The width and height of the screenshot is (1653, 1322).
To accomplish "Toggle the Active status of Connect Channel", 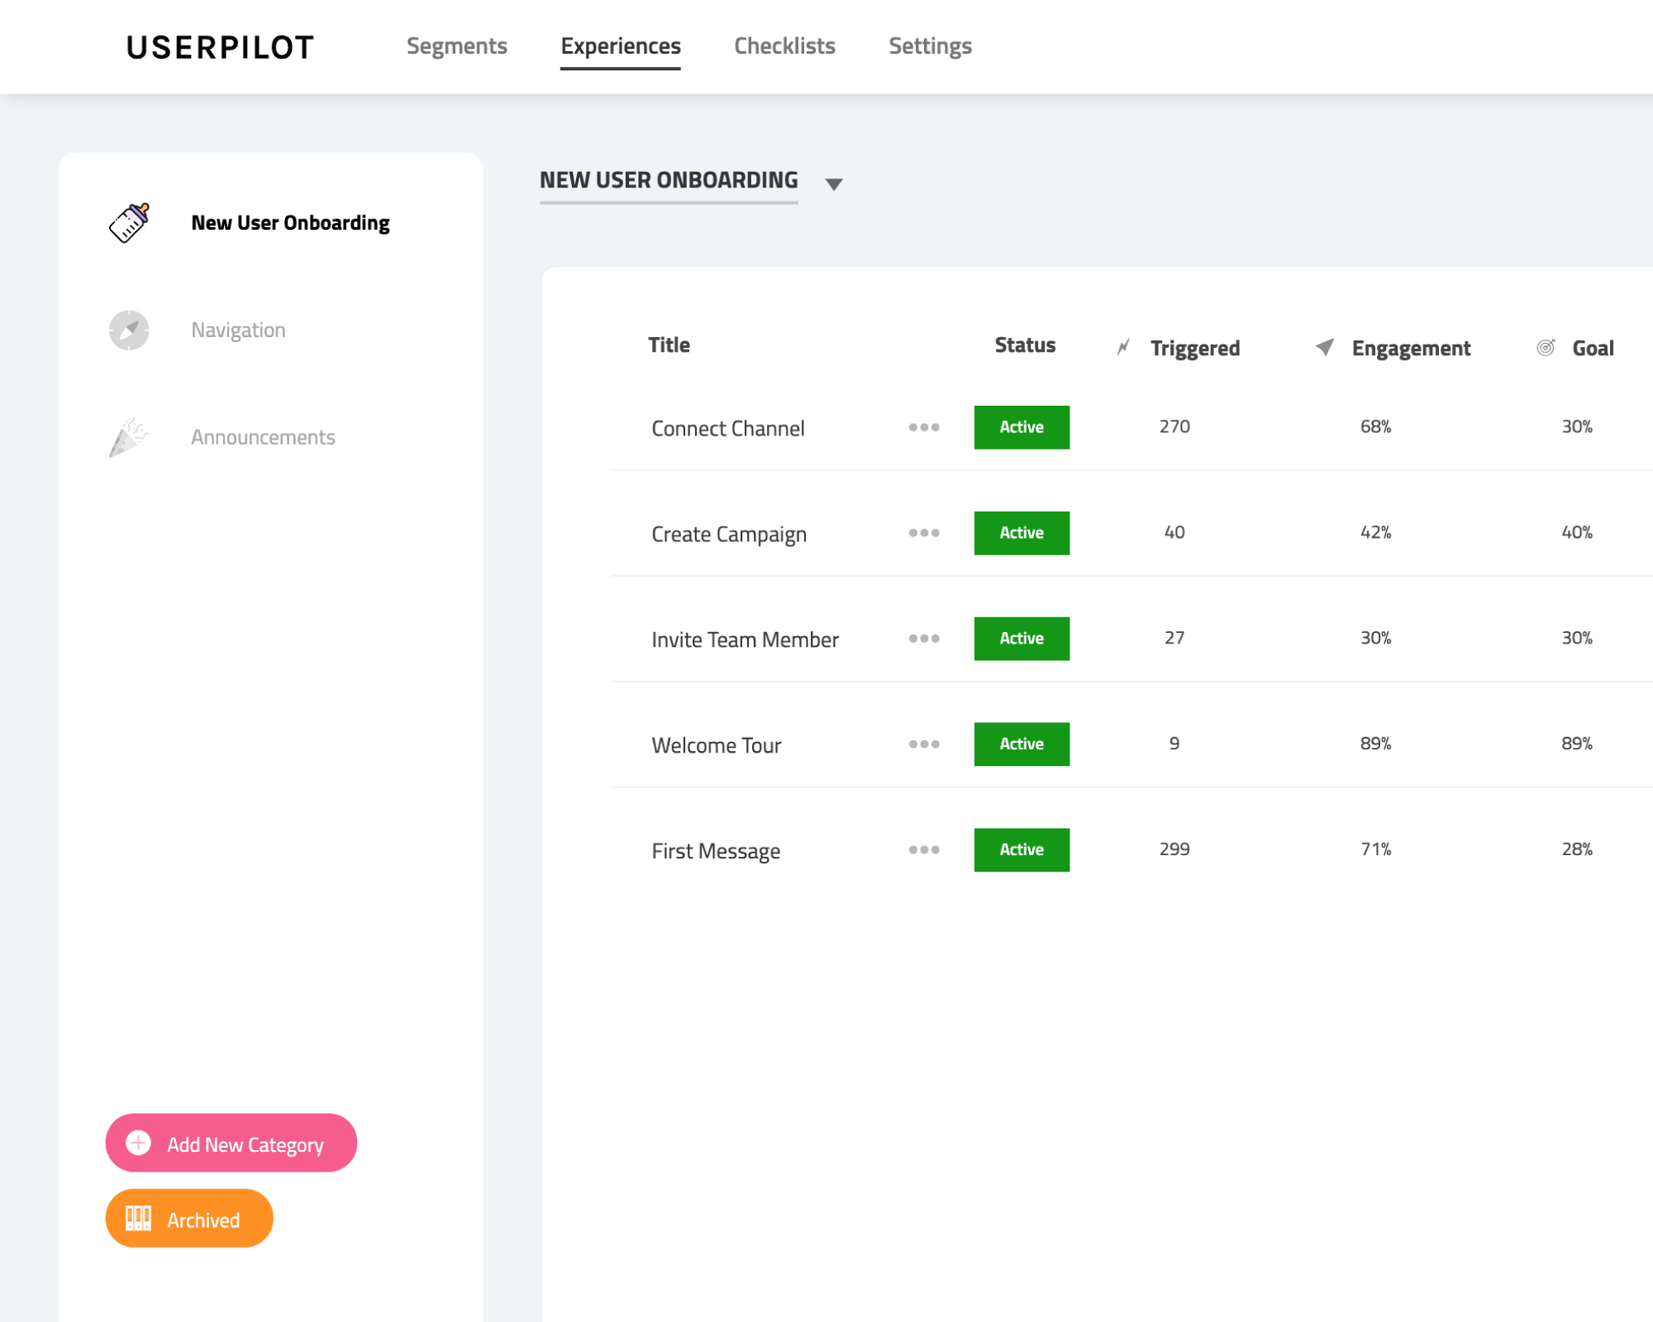I will 1022,427.
